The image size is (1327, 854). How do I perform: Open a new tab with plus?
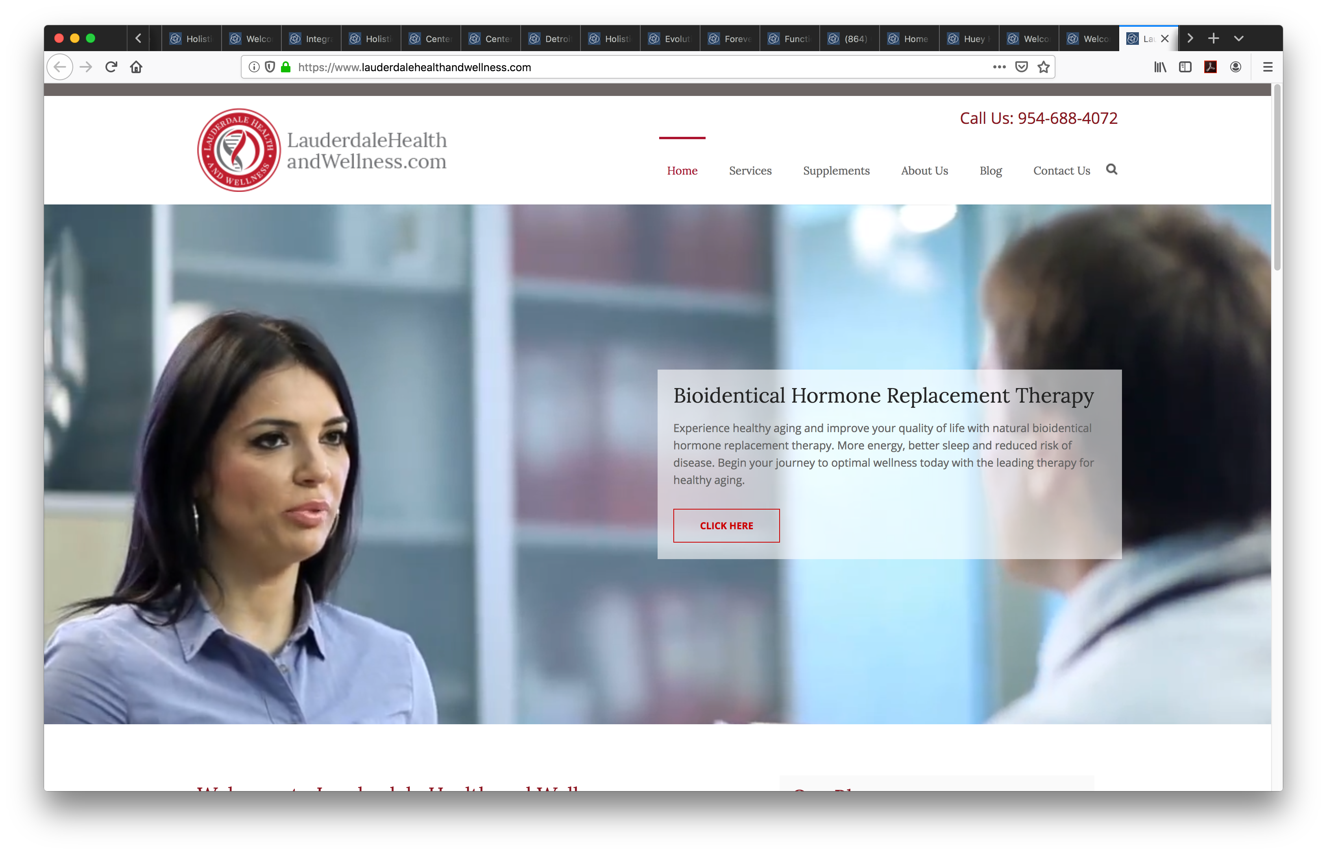point(1214,38)
